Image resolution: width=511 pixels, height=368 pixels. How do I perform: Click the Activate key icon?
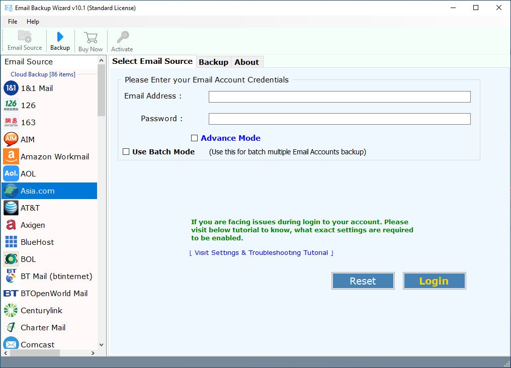tap(122, 38)
